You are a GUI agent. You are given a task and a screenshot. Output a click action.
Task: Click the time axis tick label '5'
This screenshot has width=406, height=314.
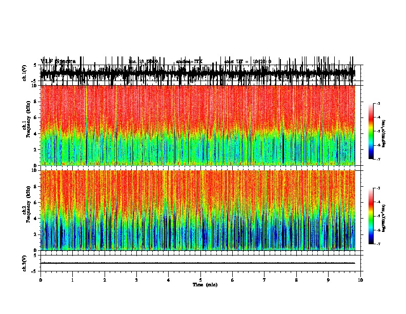click(x=200, y=280)
